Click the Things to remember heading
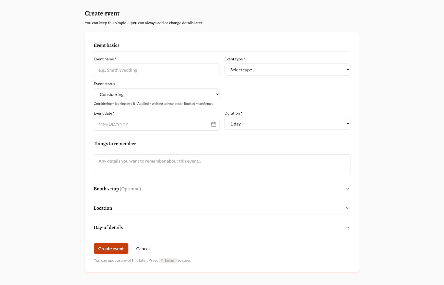 (x=115, y=144)
